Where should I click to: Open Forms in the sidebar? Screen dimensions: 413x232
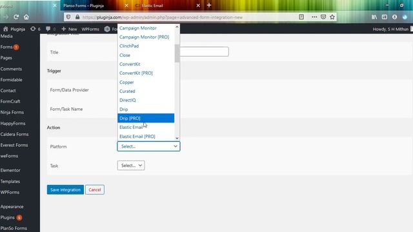(x=6, y=47)
